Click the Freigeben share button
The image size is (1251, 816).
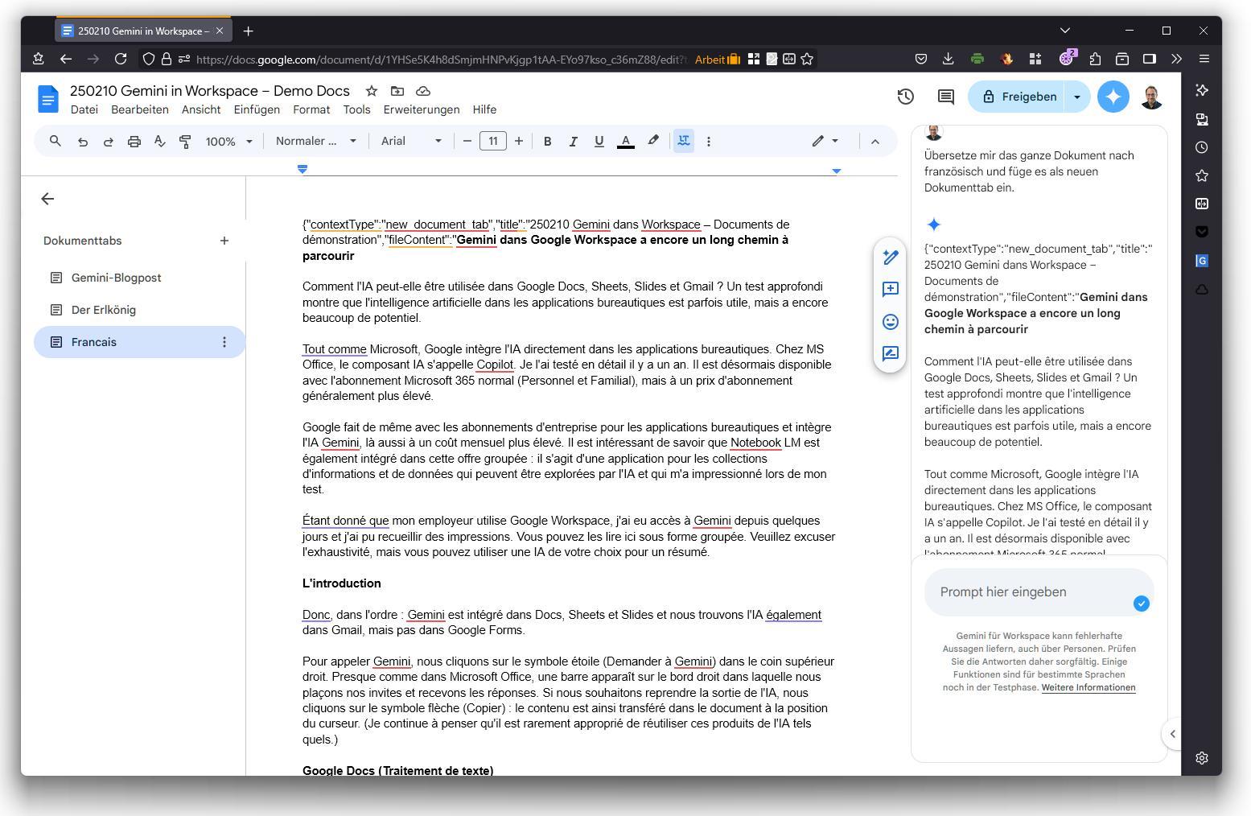pos(1018,97)
